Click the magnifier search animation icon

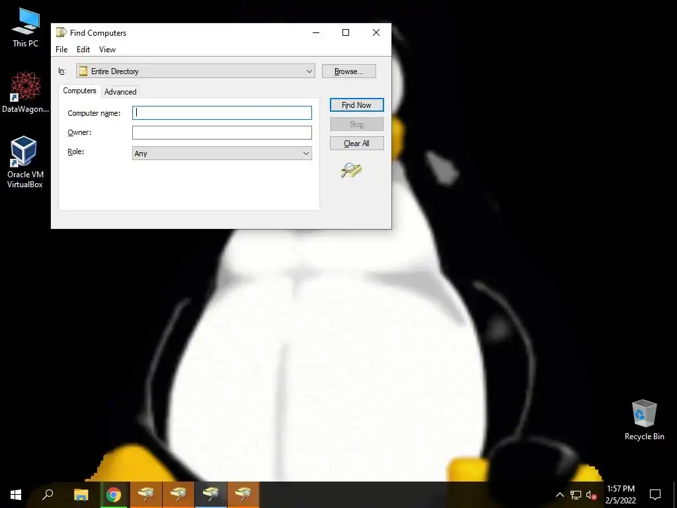tap(351, 171)
